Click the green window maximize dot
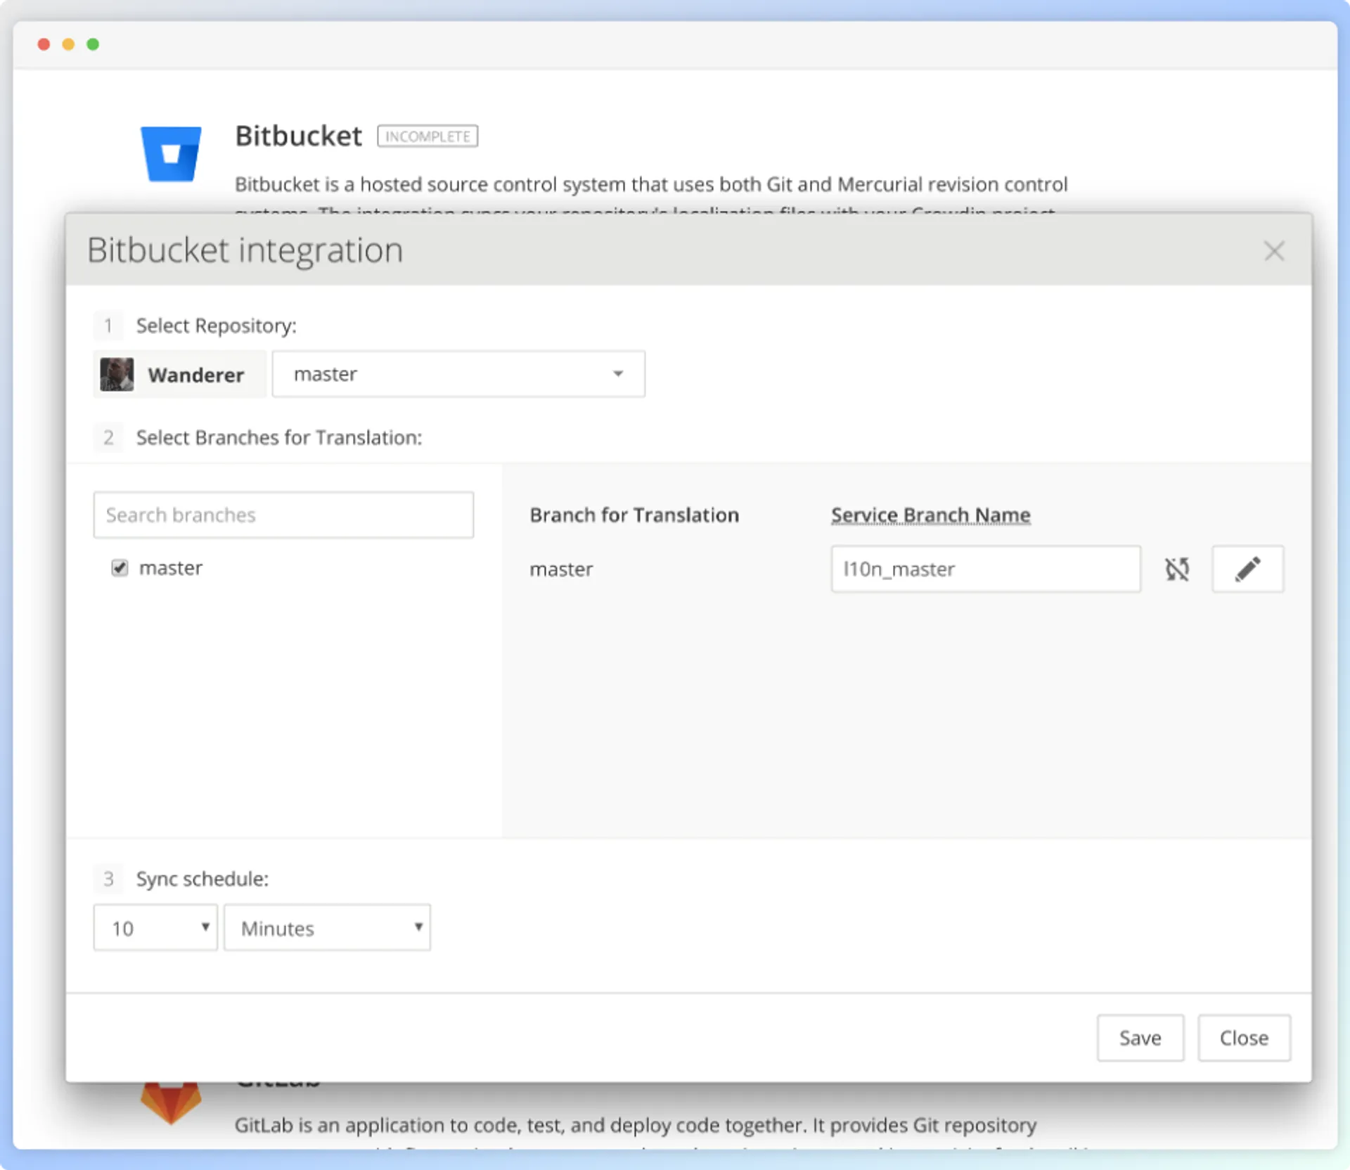The image size is (1350, 1170). (x=93, y=44)
